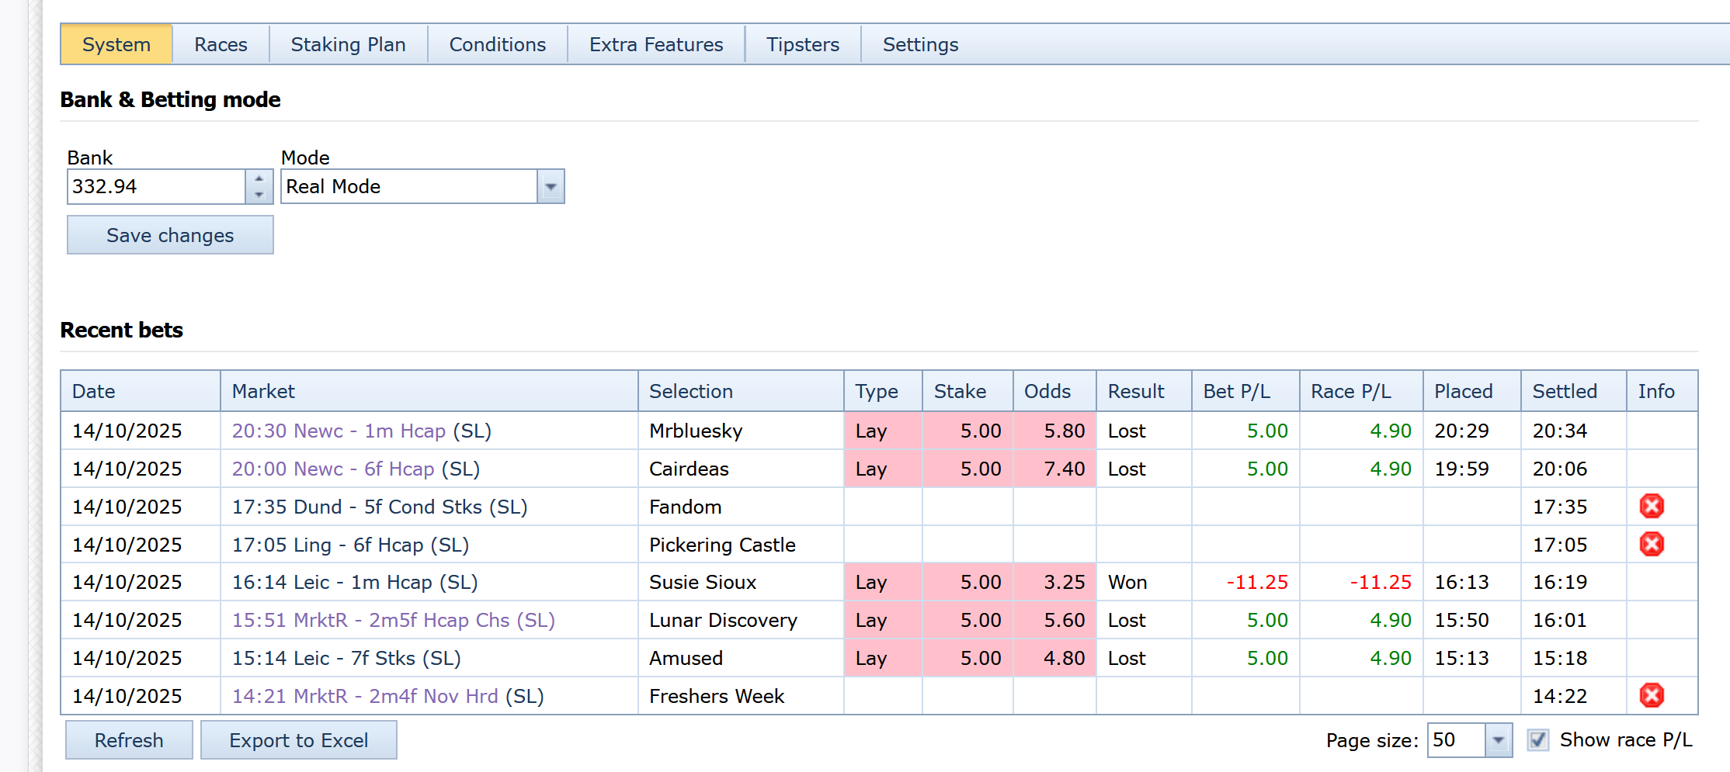
Task: Click the Bank amount input field
Action: tap(156, 187)
